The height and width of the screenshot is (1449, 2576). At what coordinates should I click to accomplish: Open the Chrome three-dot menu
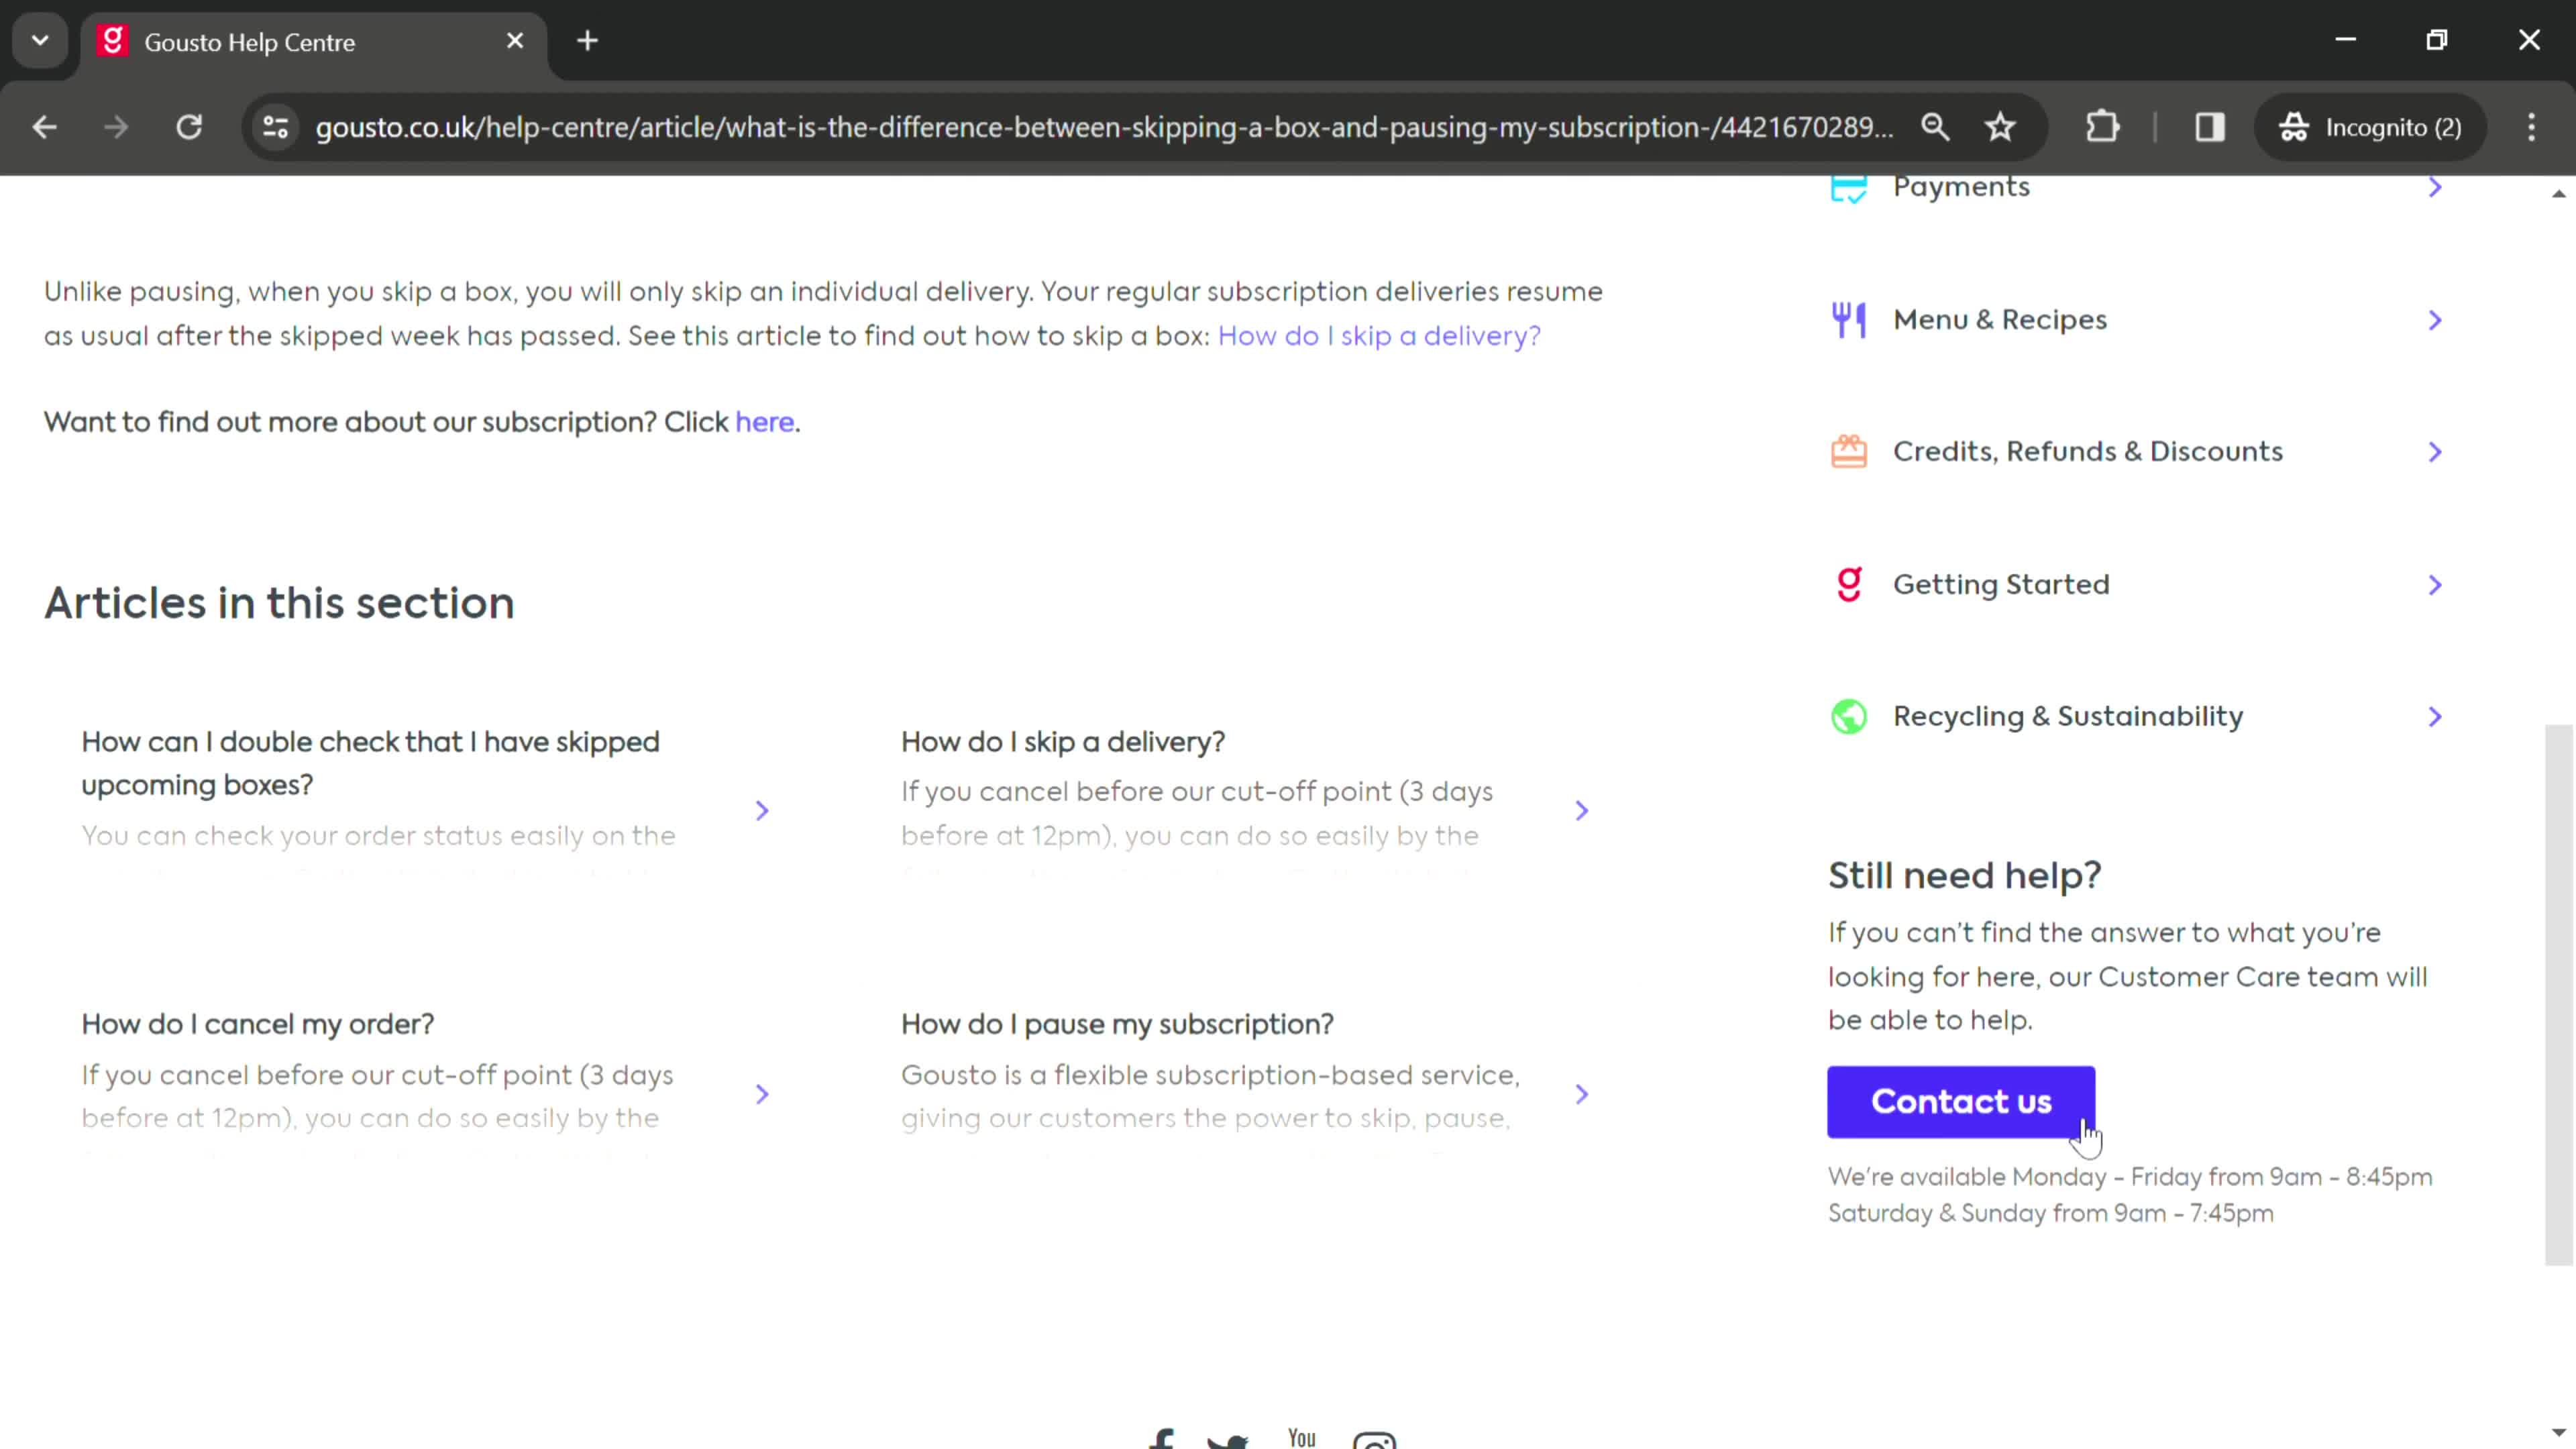(2532, 127)
